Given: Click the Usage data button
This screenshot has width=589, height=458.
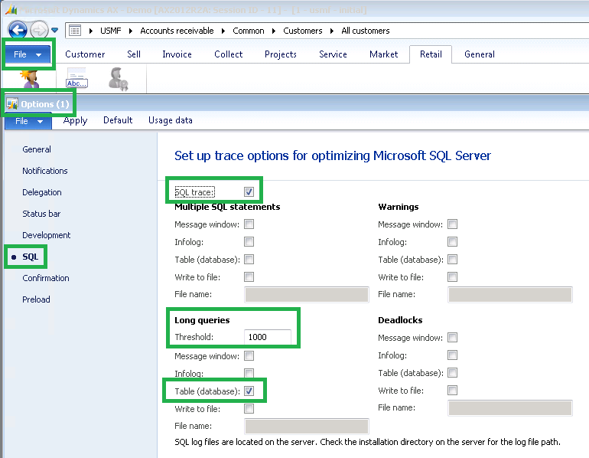Looking at the screenshot, I should coord(170,120).
